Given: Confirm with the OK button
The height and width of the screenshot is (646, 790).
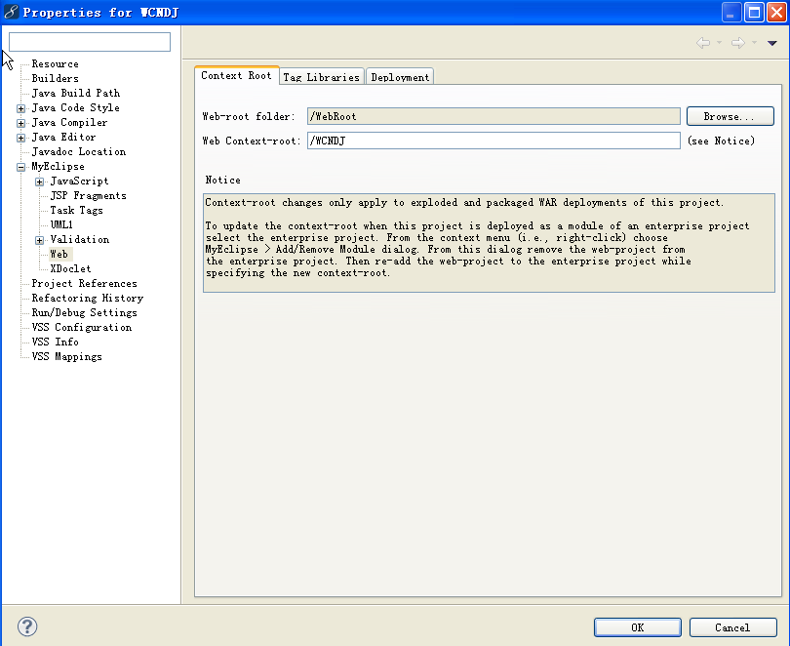Looking at the screenshot, I should (637, 627).
